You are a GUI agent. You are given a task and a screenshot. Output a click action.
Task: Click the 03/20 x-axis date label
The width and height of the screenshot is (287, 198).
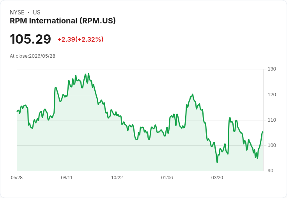[217, 178]
